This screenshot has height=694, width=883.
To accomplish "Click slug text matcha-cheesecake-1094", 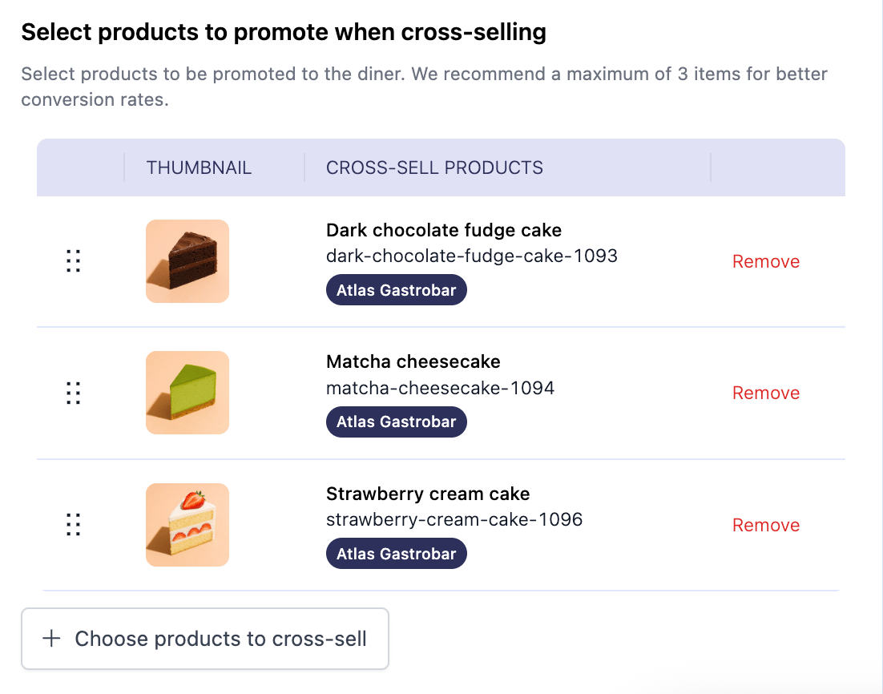I will click(x=441, y=388).
